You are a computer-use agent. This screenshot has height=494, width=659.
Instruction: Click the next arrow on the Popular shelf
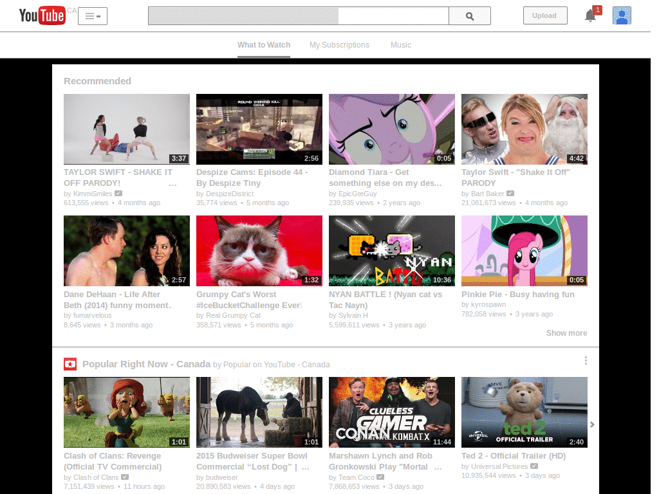click(592, 425)
